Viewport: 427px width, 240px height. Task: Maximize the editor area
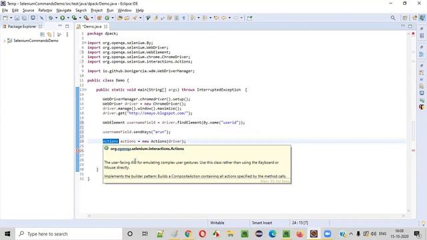click(x=410, y=26)
